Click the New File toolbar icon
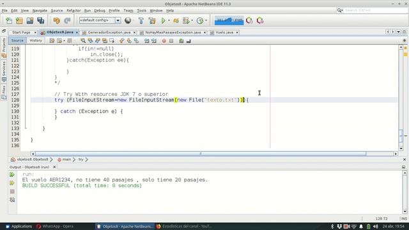409x230 pixels. 9,20
